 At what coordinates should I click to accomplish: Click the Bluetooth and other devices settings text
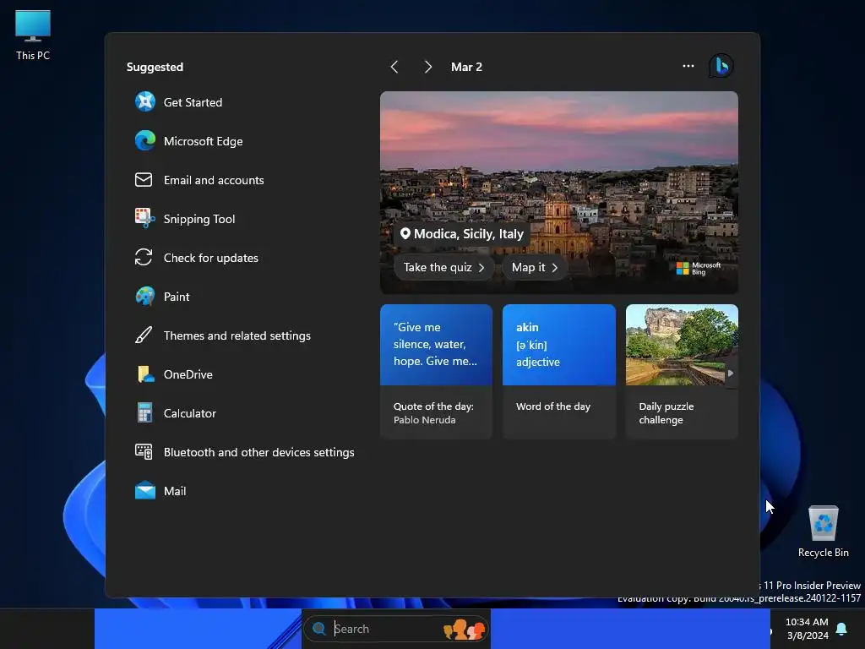[258, 452]
